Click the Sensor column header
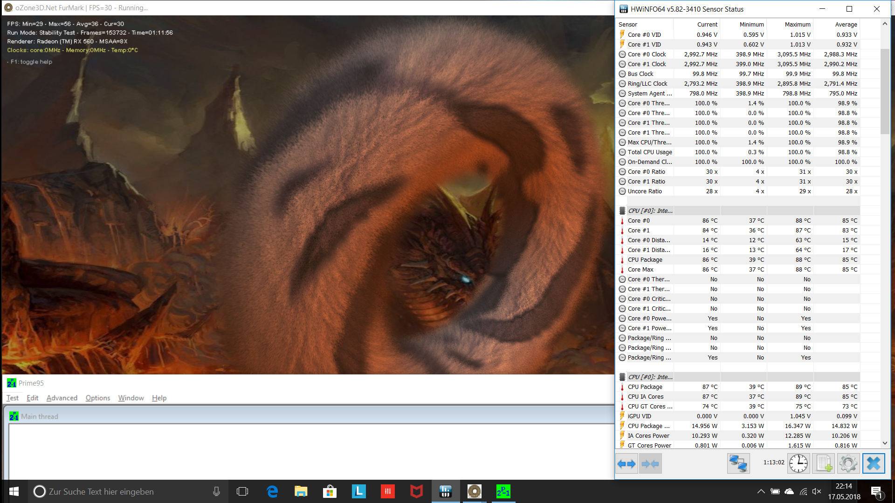Viewport: 895px width, 503px height. click(645, 24)
